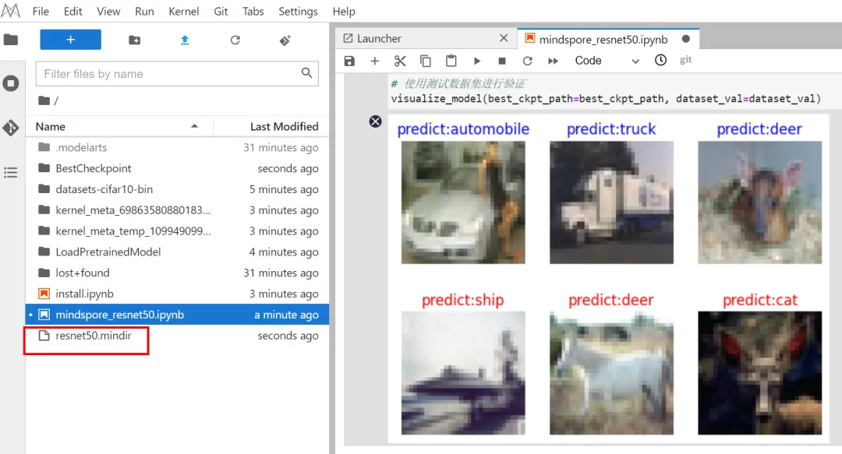This screenshot has width=842, height=454.
Task: Upload files using the upload arrow icon
Action: (185, 40)
